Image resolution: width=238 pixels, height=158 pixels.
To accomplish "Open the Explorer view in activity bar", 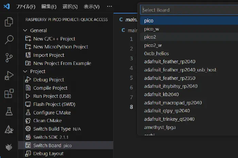I will (x=9, y=22).
